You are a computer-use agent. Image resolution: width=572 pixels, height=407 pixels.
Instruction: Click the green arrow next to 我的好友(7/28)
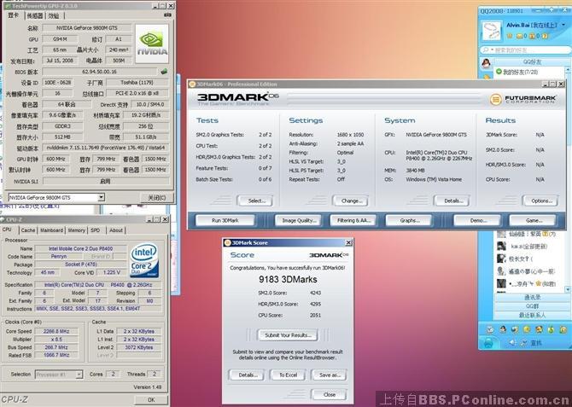499,72
